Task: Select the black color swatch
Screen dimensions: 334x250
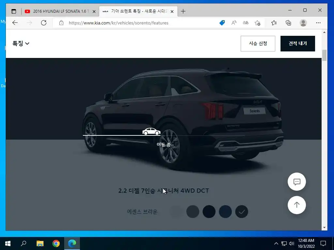Action: coord(209,212)
